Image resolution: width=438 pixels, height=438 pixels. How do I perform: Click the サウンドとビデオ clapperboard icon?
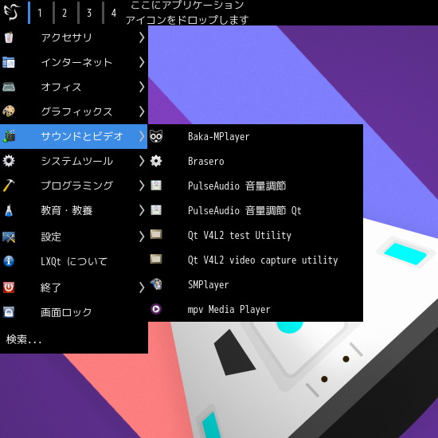pyautogui.click(x=10, y=136)
